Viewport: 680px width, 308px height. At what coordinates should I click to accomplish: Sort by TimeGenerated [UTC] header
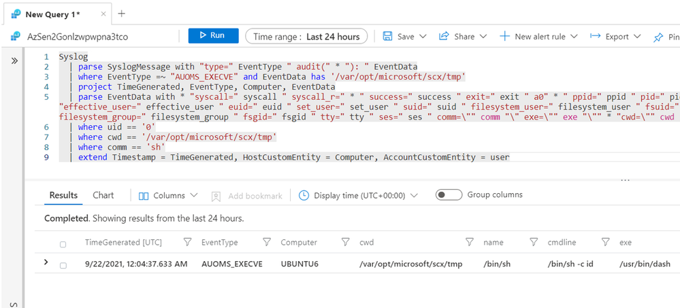(123, 243)
